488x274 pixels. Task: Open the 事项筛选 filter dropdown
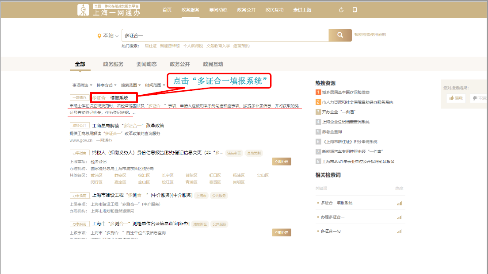(x=82, y=85)
